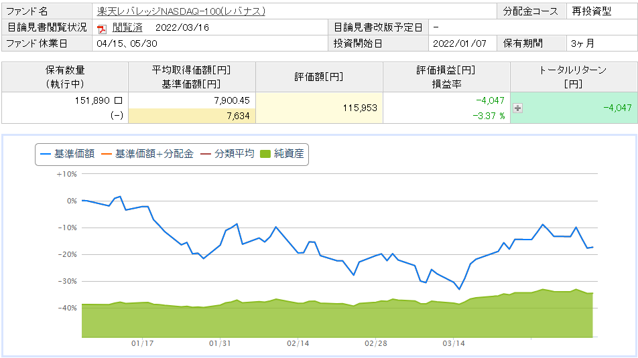Click the small square icon next to 151,890
638x358 pixels.
(119, 100)
